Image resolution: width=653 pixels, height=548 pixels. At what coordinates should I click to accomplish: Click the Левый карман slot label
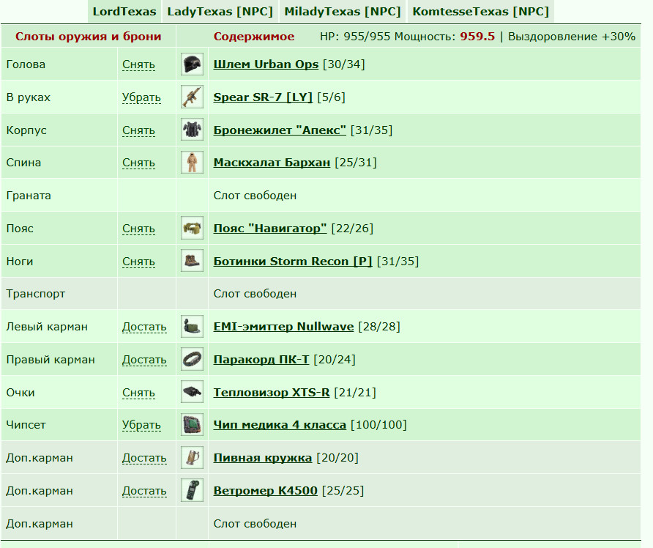(47, 327)
